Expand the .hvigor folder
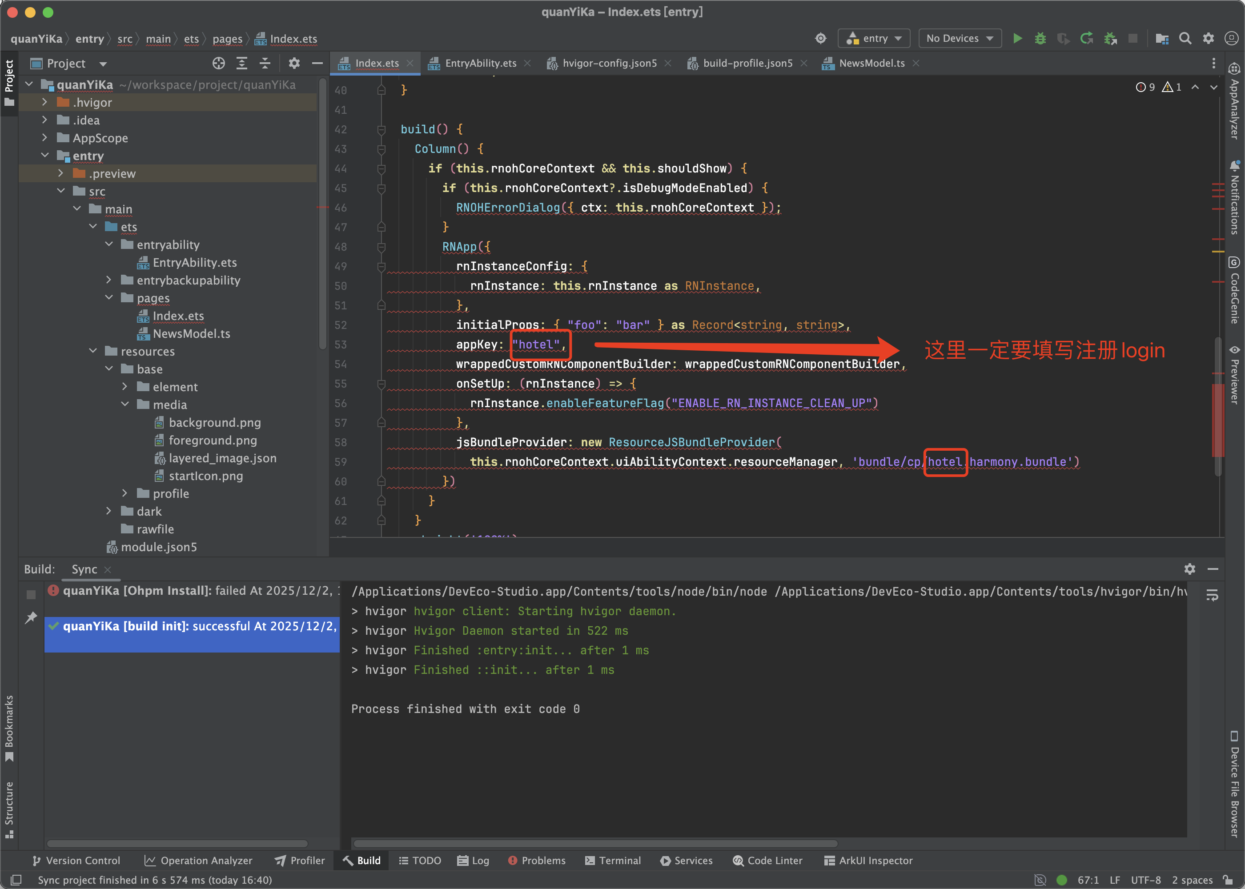This screenshot has width=1245, height=889. click(x=45, y=102)
